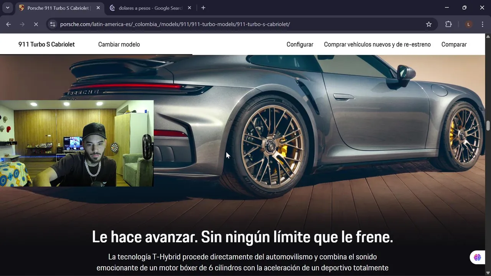491x276 pixels.
Task: Click the webcam overlay video
Action: pyautogui.click(x=77, y=143)
